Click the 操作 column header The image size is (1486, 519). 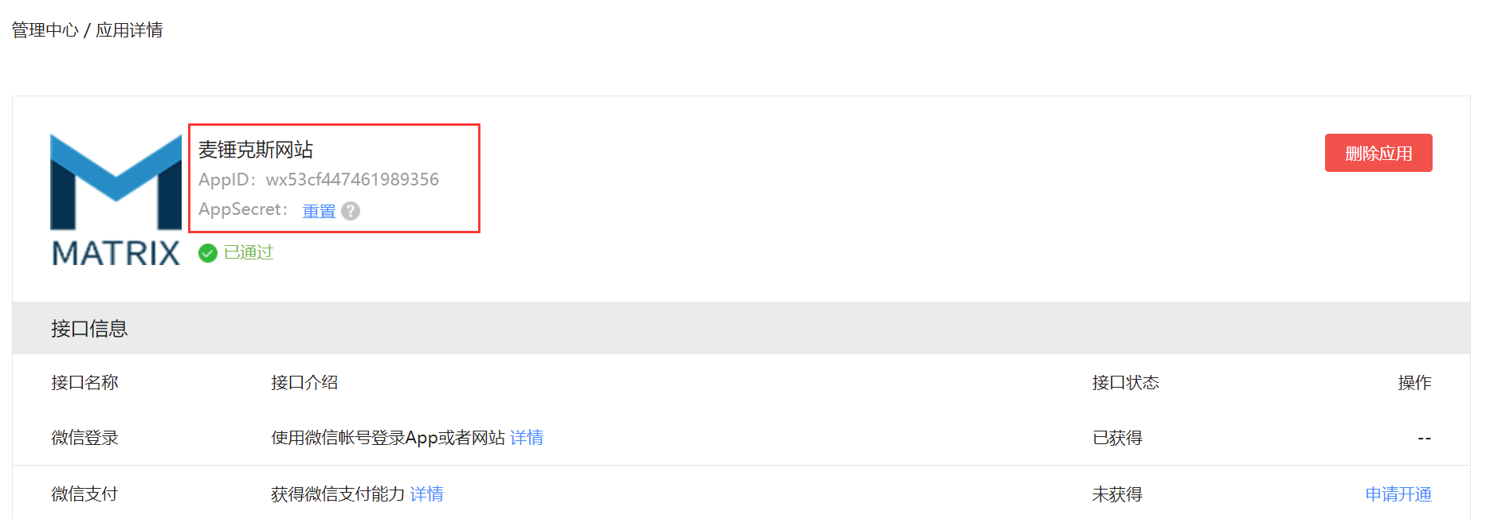1414,383
